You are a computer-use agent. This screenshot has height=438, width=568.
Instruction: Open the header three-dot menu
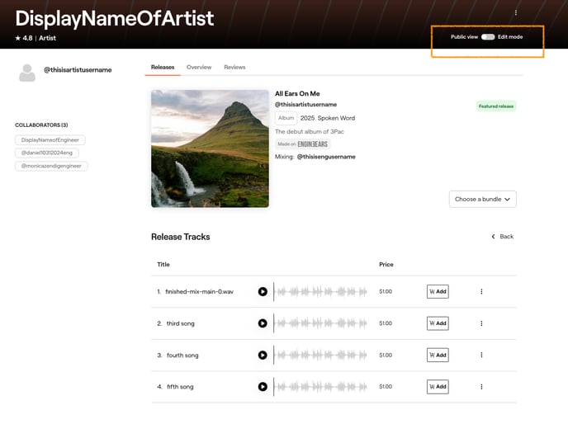click(x=516, y=13)
